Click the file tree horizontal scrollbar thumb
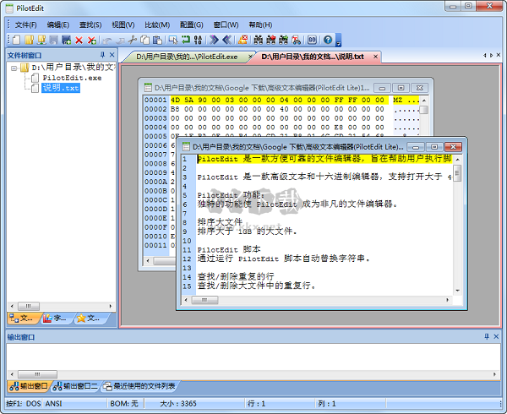The height and width of the screenshot is (414, 507). click(x=29, y=306)
